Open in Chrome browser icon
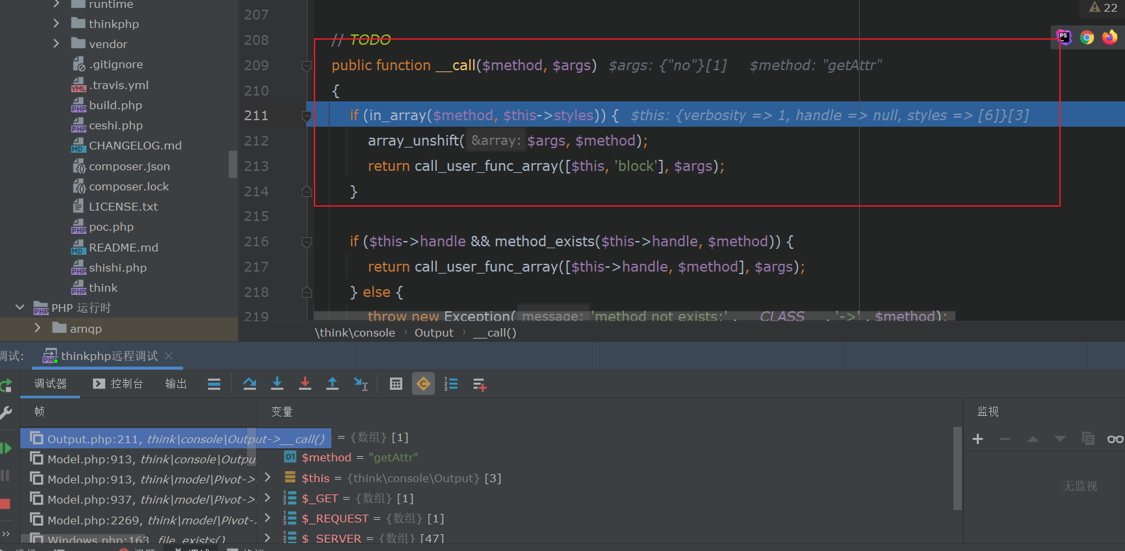This screenshot has width=1125, height=551. coord(1087,38)
